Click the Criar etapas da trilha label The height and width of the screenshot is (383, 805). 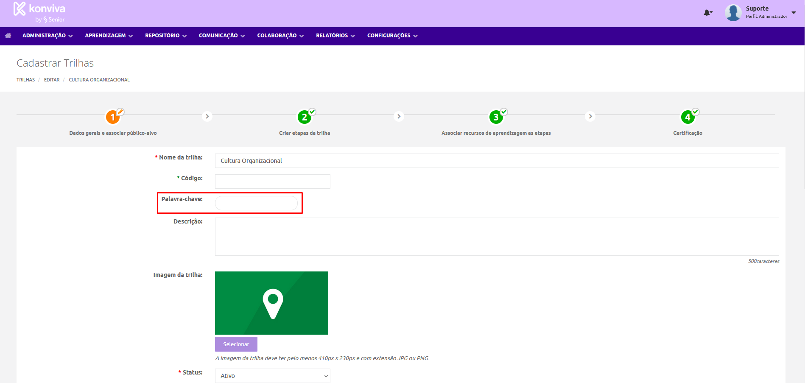point(304,133)
